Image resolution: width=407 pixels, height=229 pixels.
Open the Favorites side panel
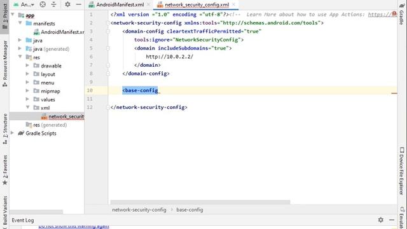(4, 170)
